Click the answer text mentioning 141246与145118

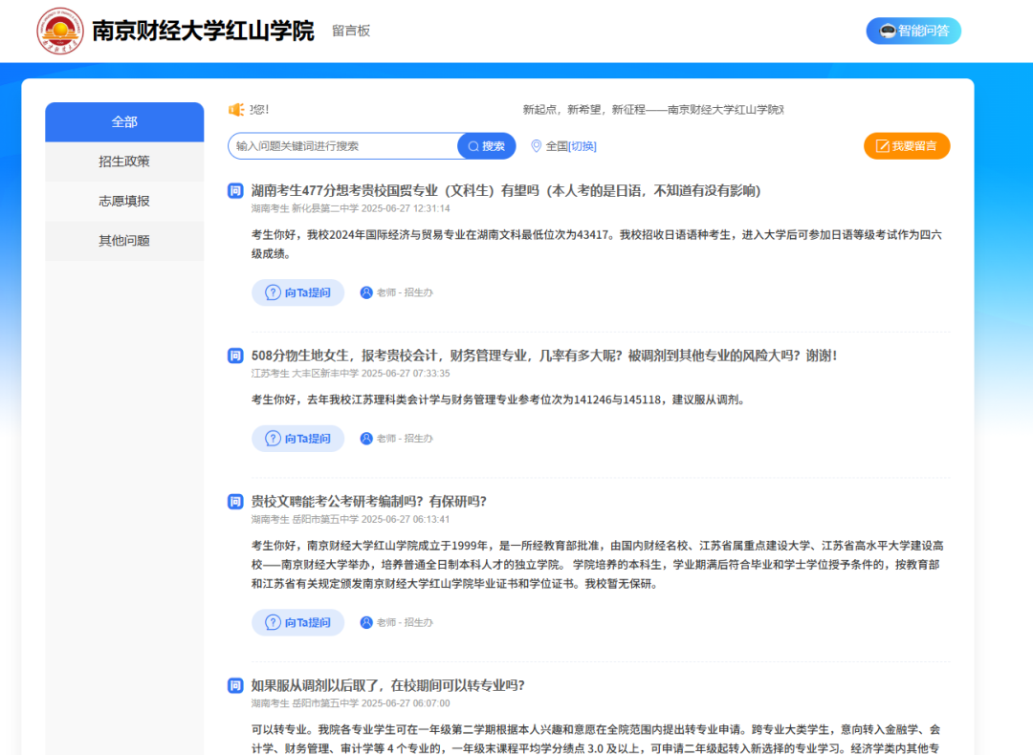(x=498, y=400)
